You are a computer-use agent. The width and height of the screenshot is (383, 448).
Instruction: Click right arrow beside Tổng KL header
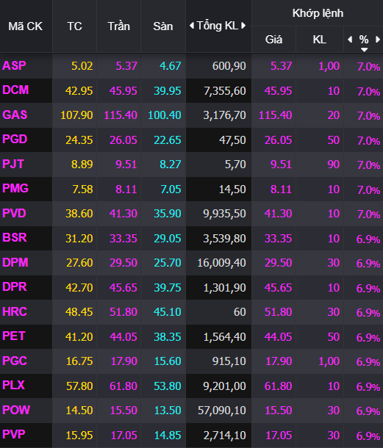coord(243,26)
